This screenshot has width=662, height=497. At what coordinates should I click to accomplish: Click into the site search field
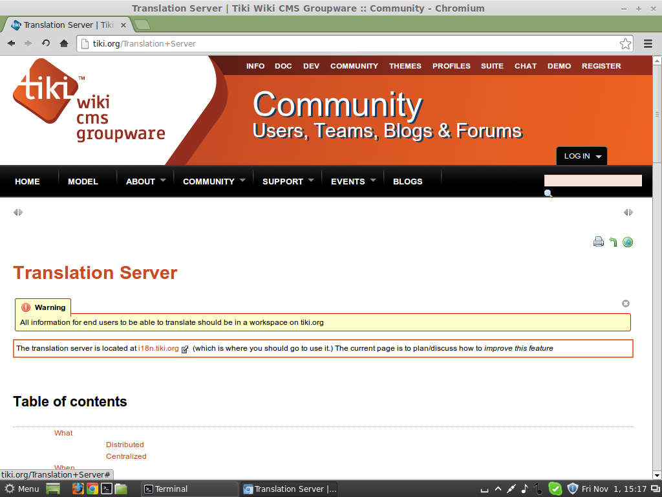pyautogui.click(x=593, y=181)
